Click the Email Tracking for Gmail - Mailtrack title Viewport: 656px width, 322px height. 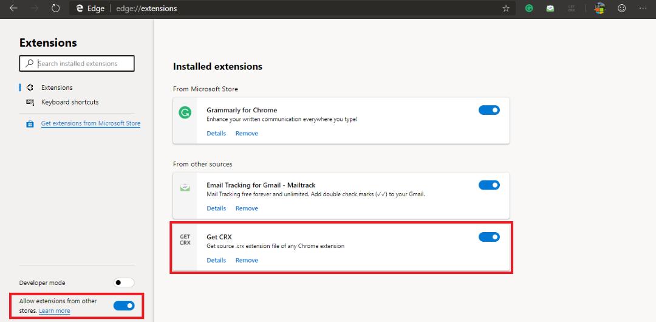click(x=261, y=185)
